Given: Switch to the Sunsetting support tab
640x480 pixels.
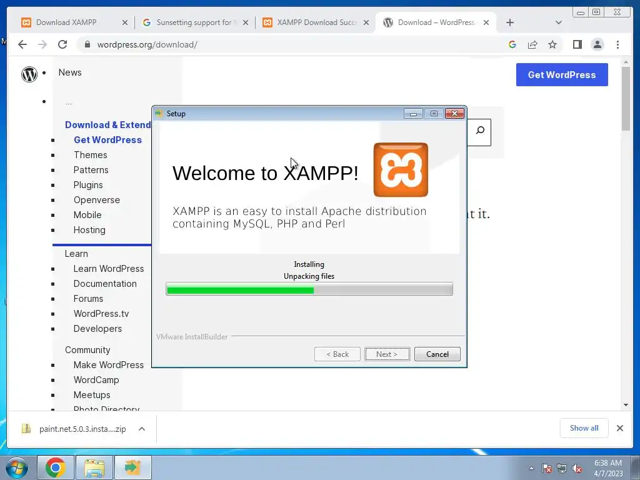Looking at the screenshot, I should 194,22.
